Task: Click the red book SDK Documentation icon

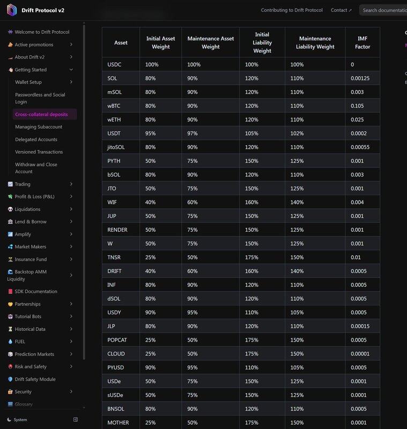Action: [10, 292]
